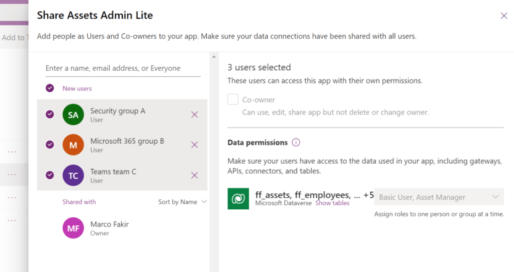Click the orange M avatar icon

point(73,144)
